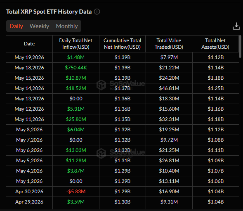Click the -$5.83M outflow value
Image resolution: width=243 pixels, height=211 pixels.
(x=76, y=192)
